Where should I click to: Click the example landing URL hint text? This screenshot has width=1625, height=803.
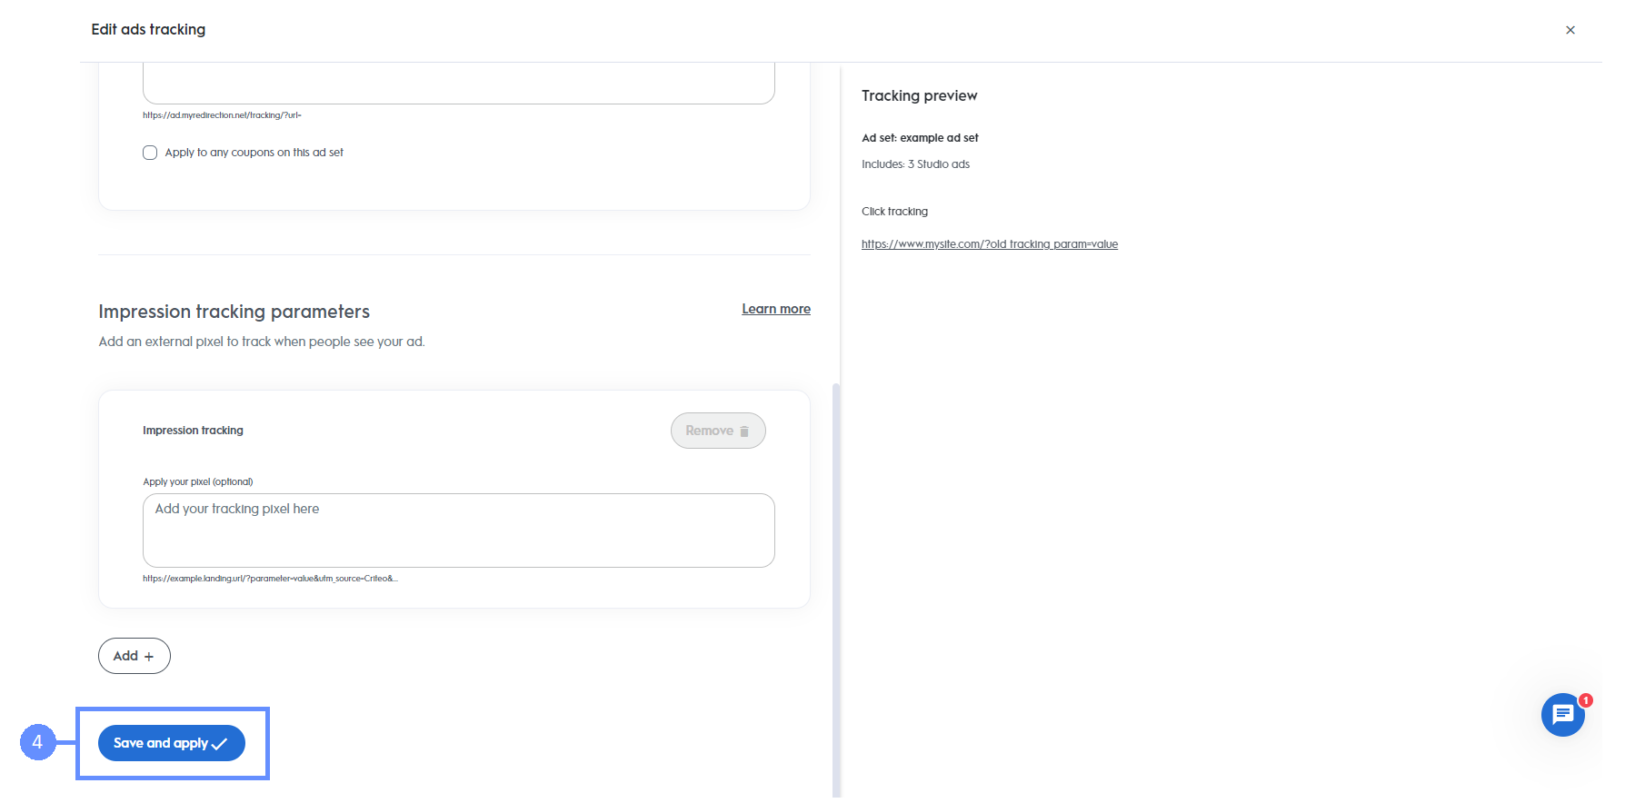point(270,579)
